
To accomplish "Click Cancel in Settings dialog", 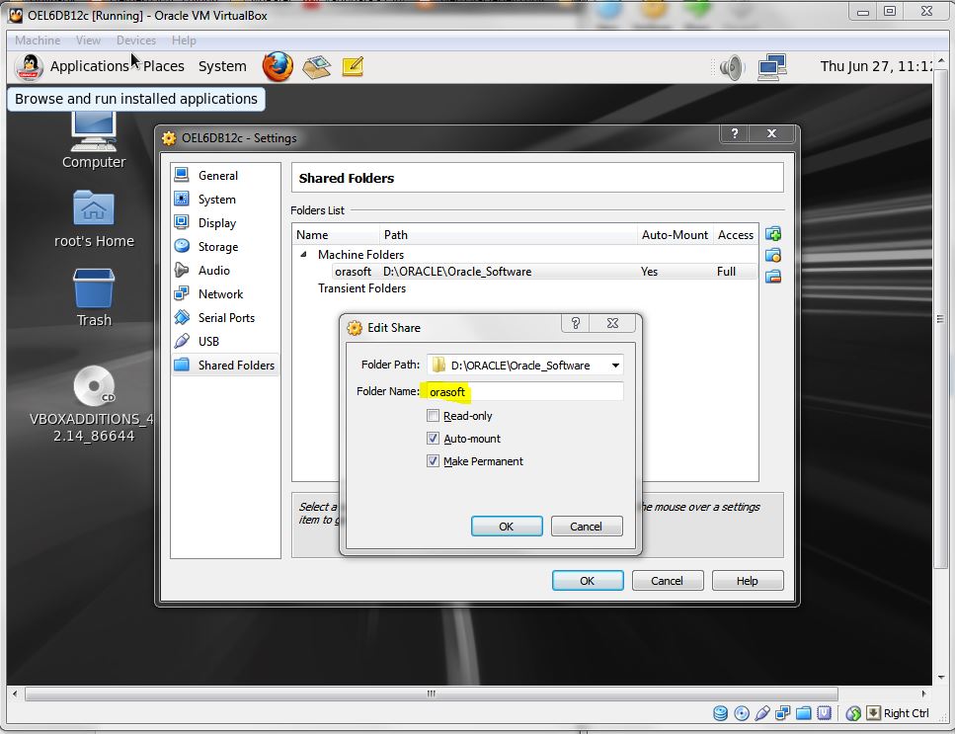I will click(667, 581).
